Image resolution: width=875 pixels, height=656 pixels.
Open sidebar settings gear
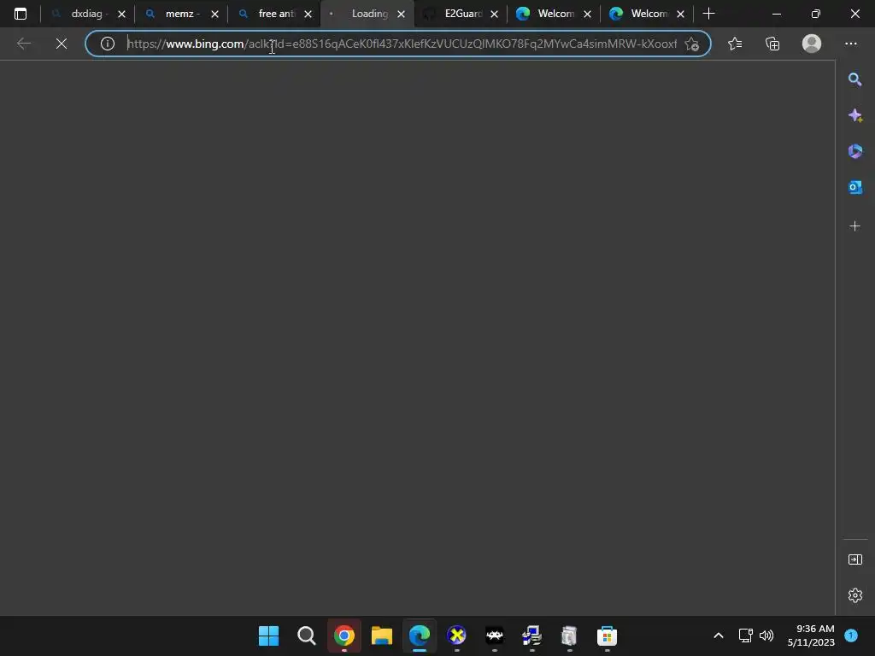pyautogui.click(x=854, y=595)
